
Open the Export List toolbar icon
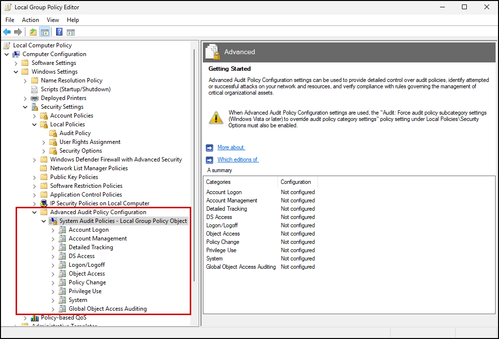[x=33, y=32]
